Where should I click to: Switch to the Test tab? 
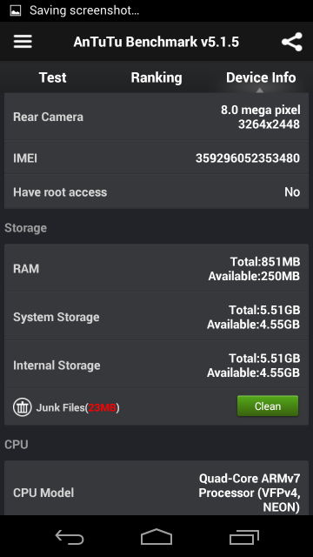pos(52,77)
